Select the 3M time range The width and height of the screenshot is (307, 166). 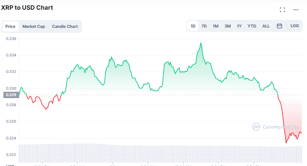[228, 26]
